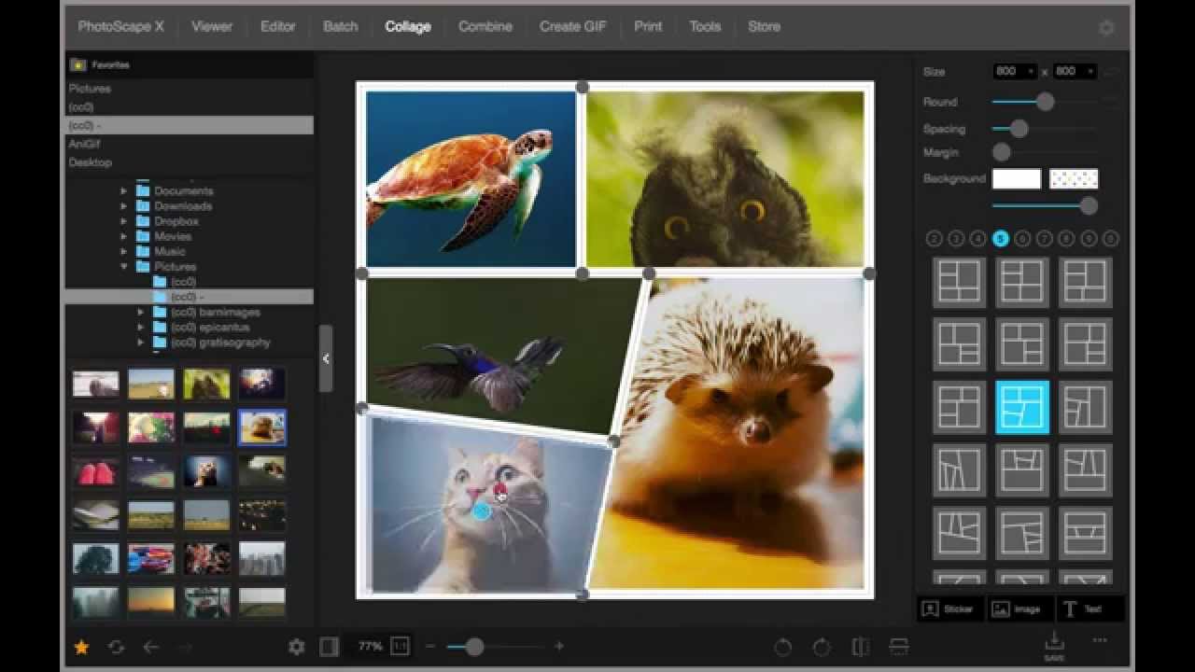Open the Sticker tool
The width and height of the screenshot is (1195, 672).
click(x=949, y=609)
